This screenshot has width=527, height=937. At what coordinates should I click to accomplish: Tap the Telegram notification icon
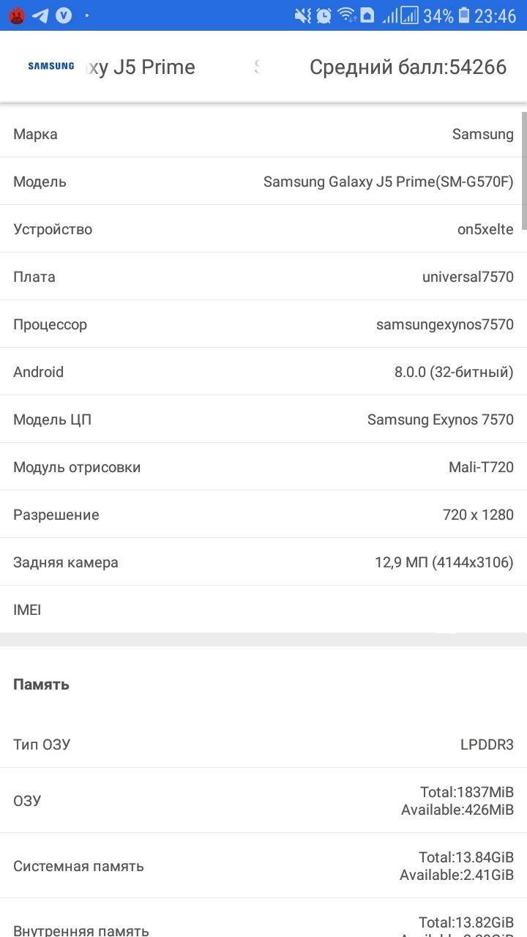(x=40, y=15)
